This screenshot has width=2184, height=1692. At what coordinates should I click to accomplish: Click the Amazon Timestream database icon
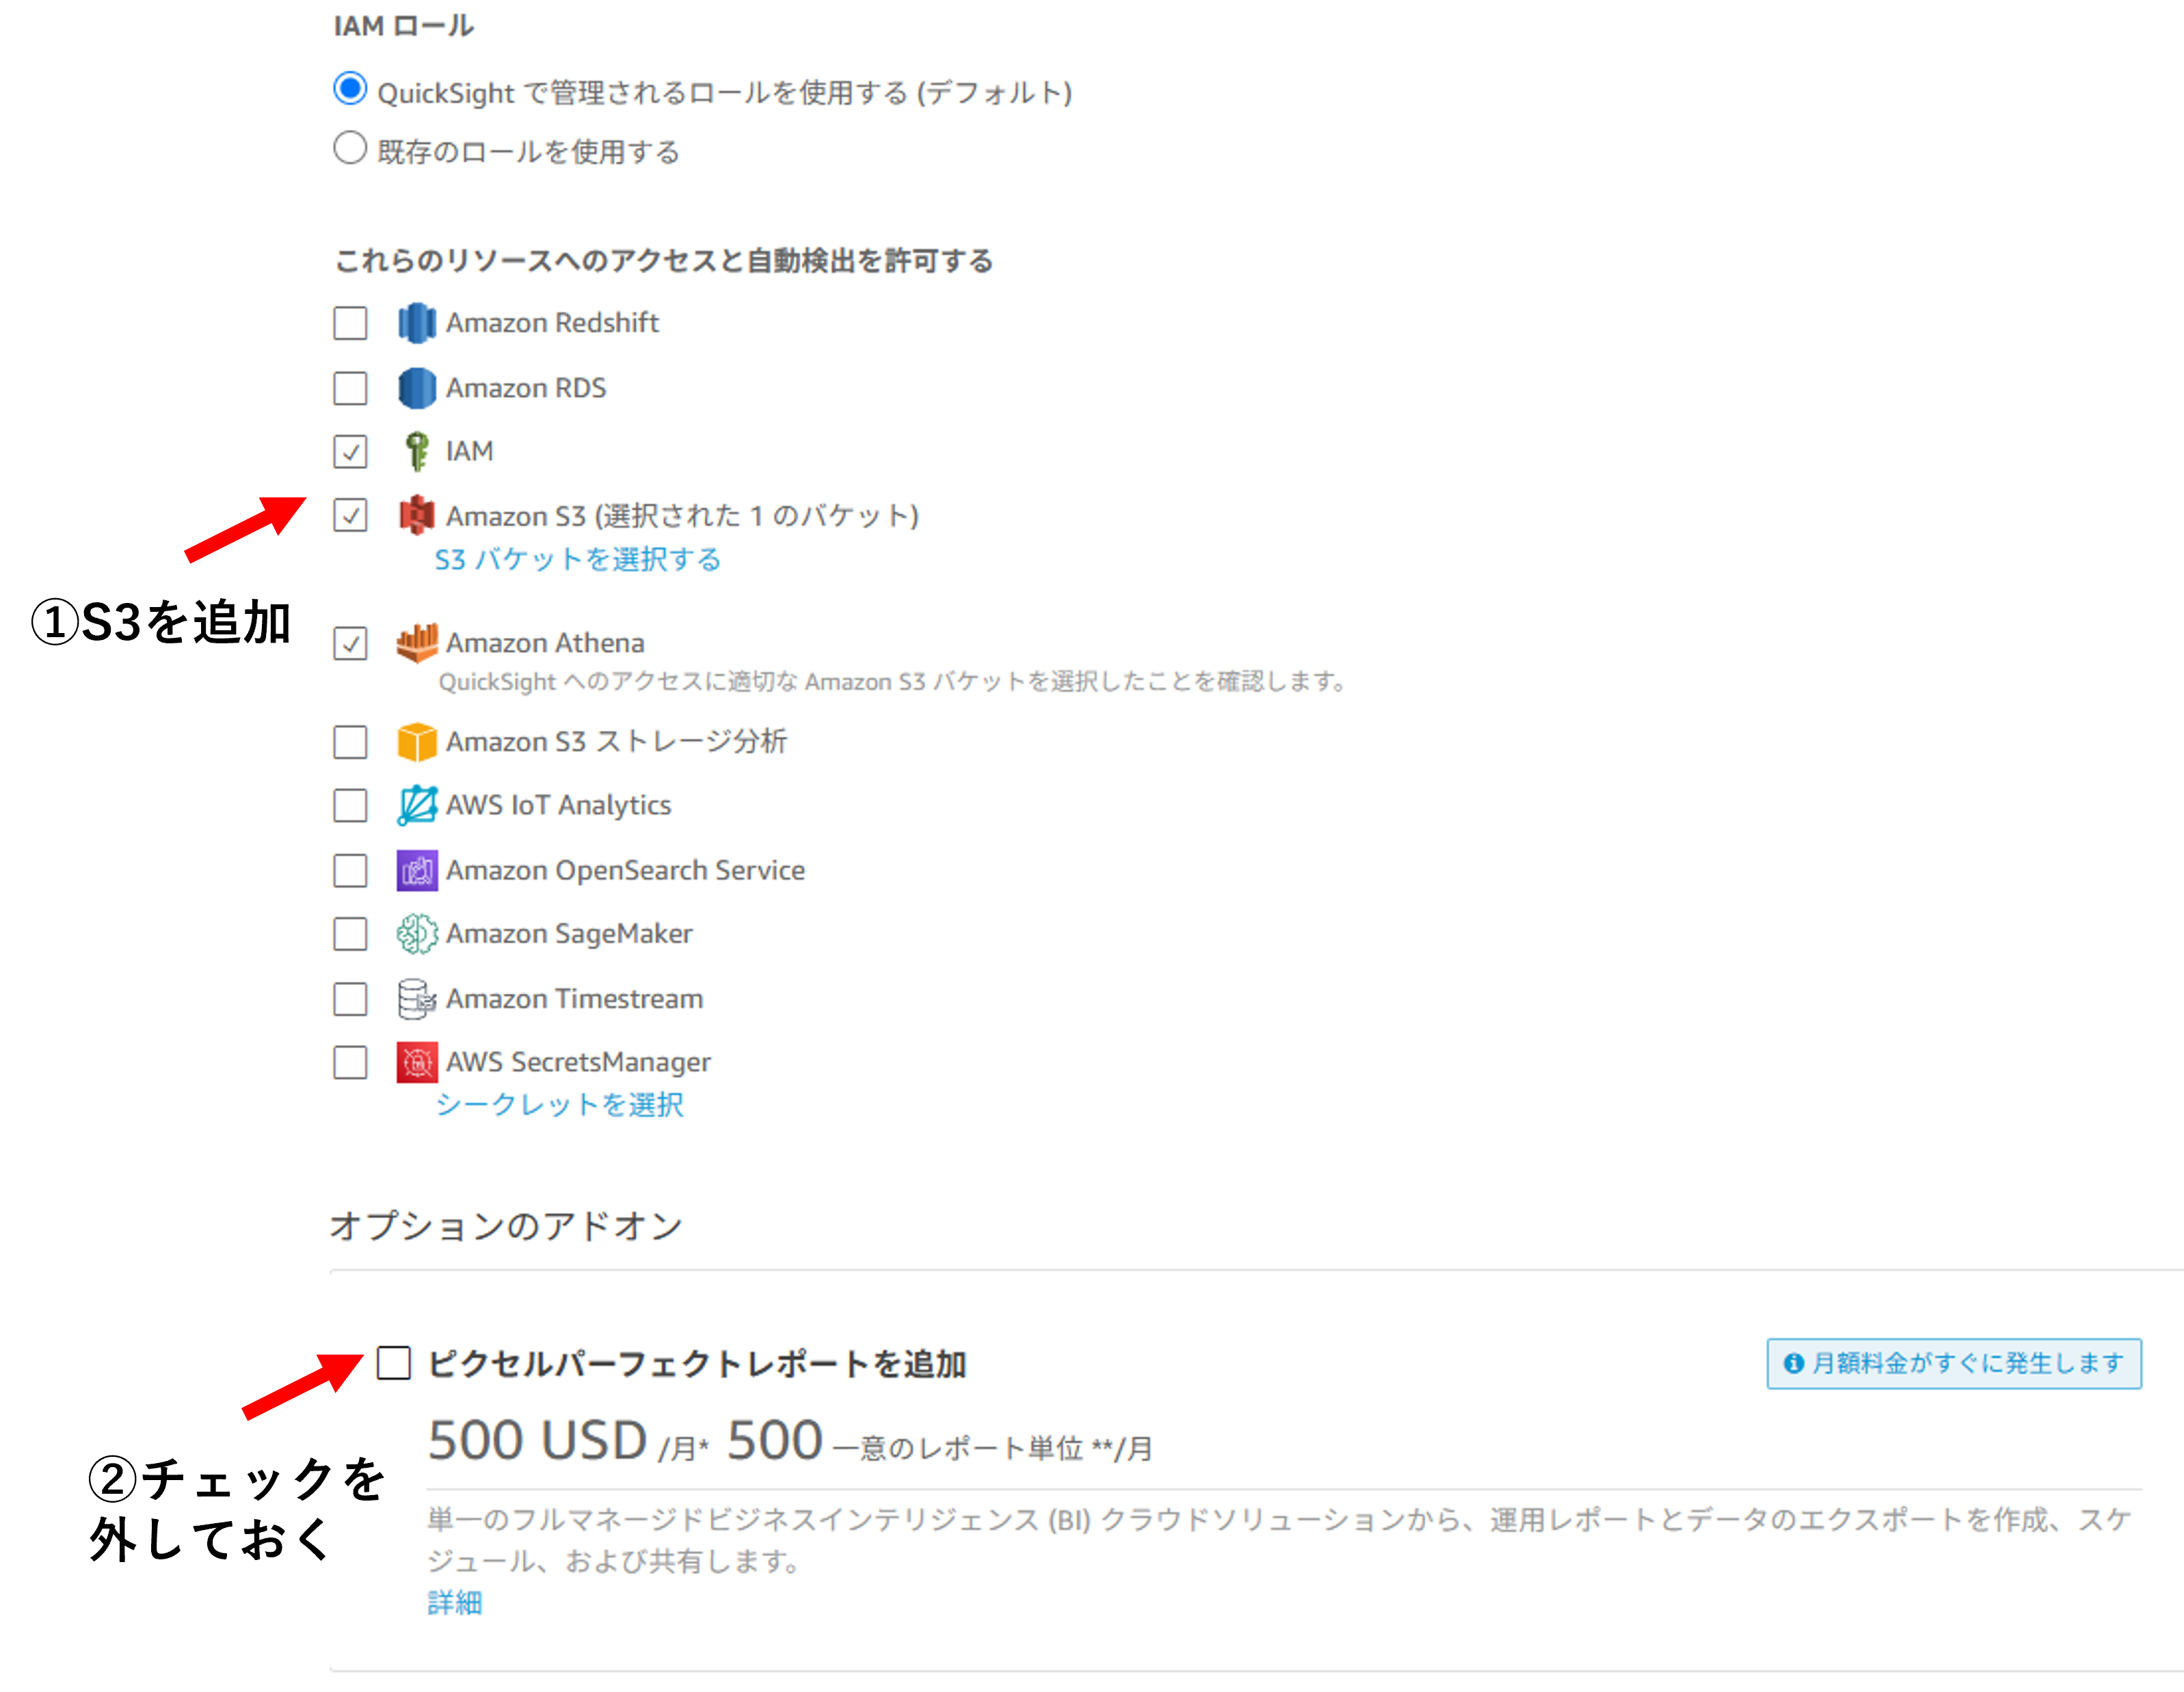point(416,999)
